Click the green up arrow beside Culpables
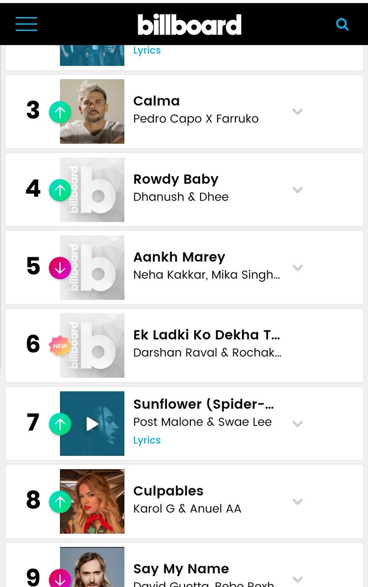368x587 pixels. point(60,502)
